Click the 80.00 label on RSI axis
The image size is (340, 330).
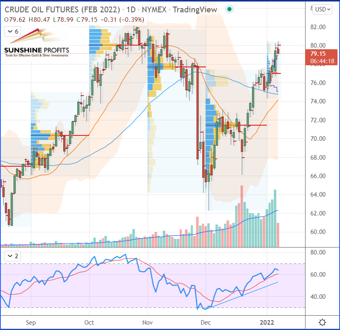pos(318,252)
